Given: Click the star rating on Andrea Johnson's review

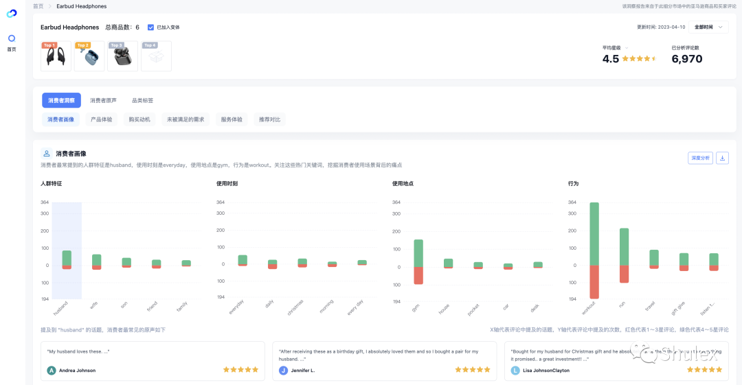Looking at the screenshot, I should [241, 369].
